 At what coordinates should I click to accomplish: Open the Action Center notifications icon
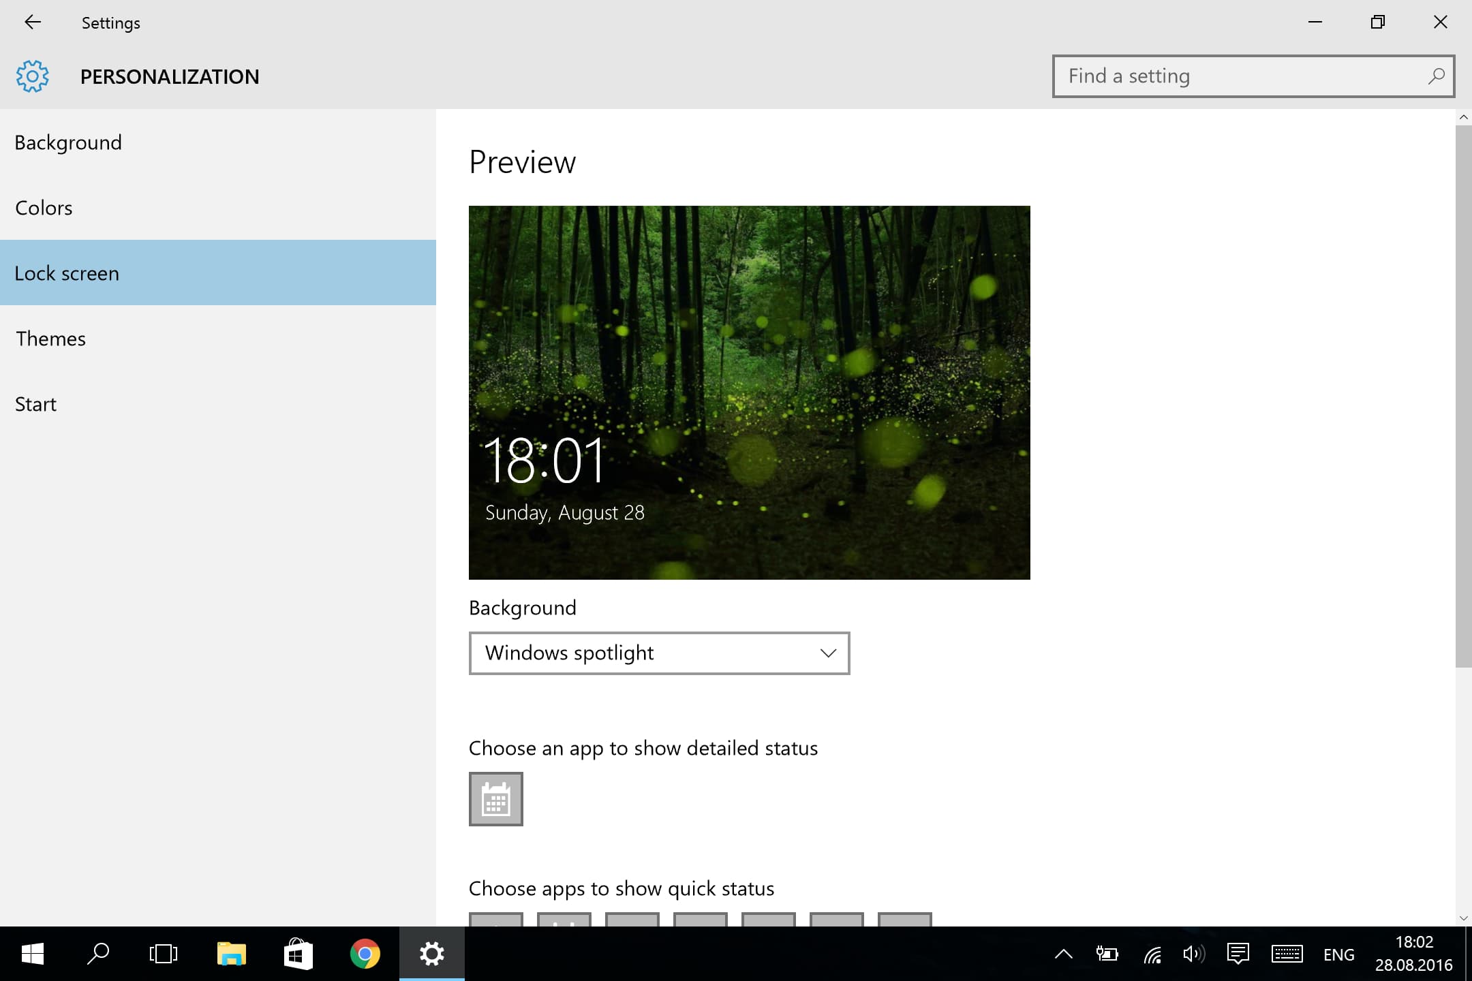coord(1238,954)
